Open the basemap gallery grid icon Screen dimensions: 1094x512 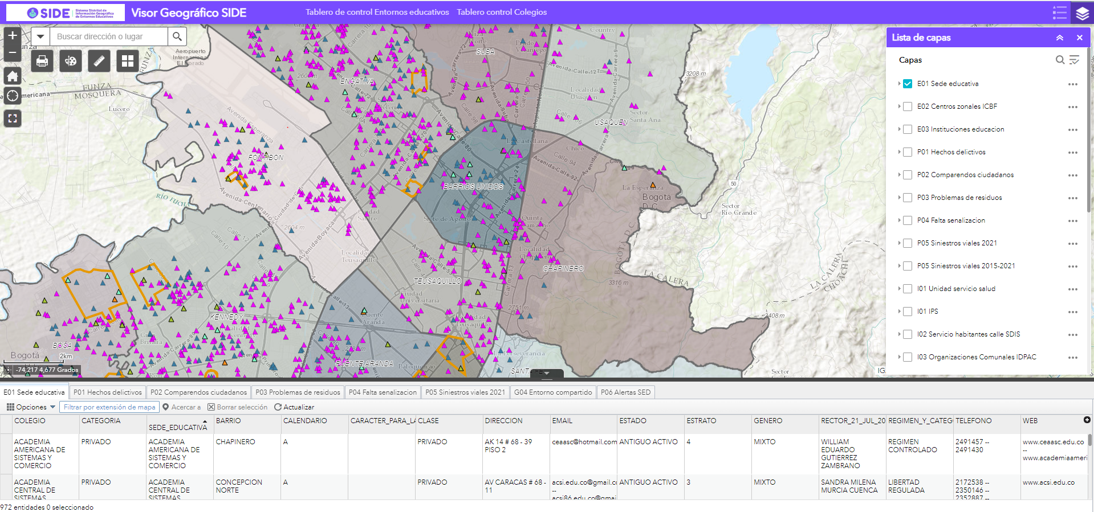click(128, 61)
